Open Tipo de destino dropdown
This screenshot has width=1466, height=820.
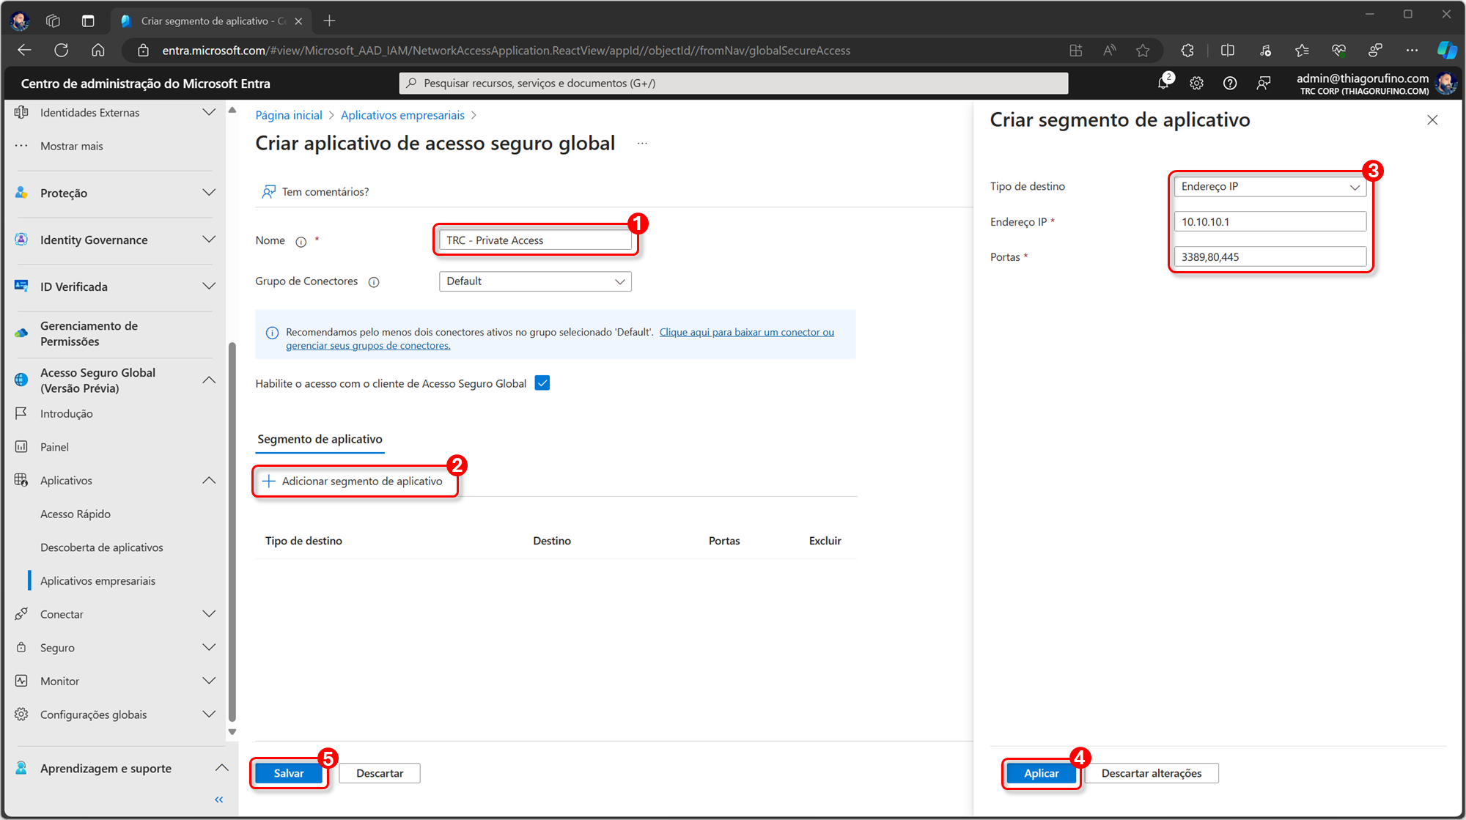1270,187
